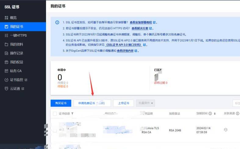Image resolution: width=240 pixels, height=149 pixels.
Task: Expand the 批量操作 dropdown
Action: click(x=145, y=103)
